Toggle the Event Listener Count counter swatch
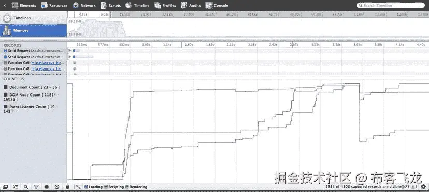This screenshot has width=429, height=192. (6, 107)
